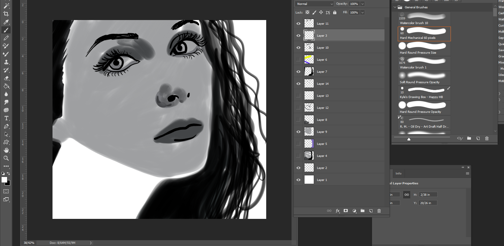The image size is (504, 246).
Task: Select the Eyedropper tool
Action: (x=6, y=22)
